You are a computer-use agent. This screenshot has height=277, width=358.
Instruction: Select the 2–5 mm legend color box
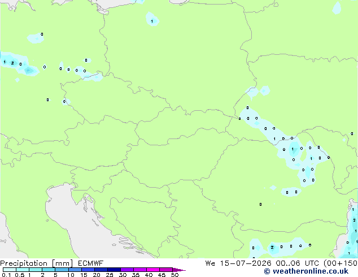tap(49, 270)
